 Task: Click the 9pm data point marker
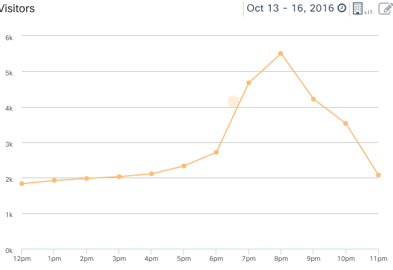[313, 99]
